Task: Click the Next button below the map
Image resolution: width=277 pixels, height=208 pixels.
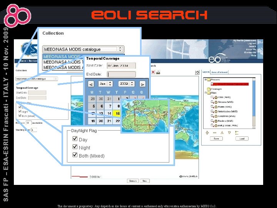Action: pyautogui.click(x=145, y=181)
